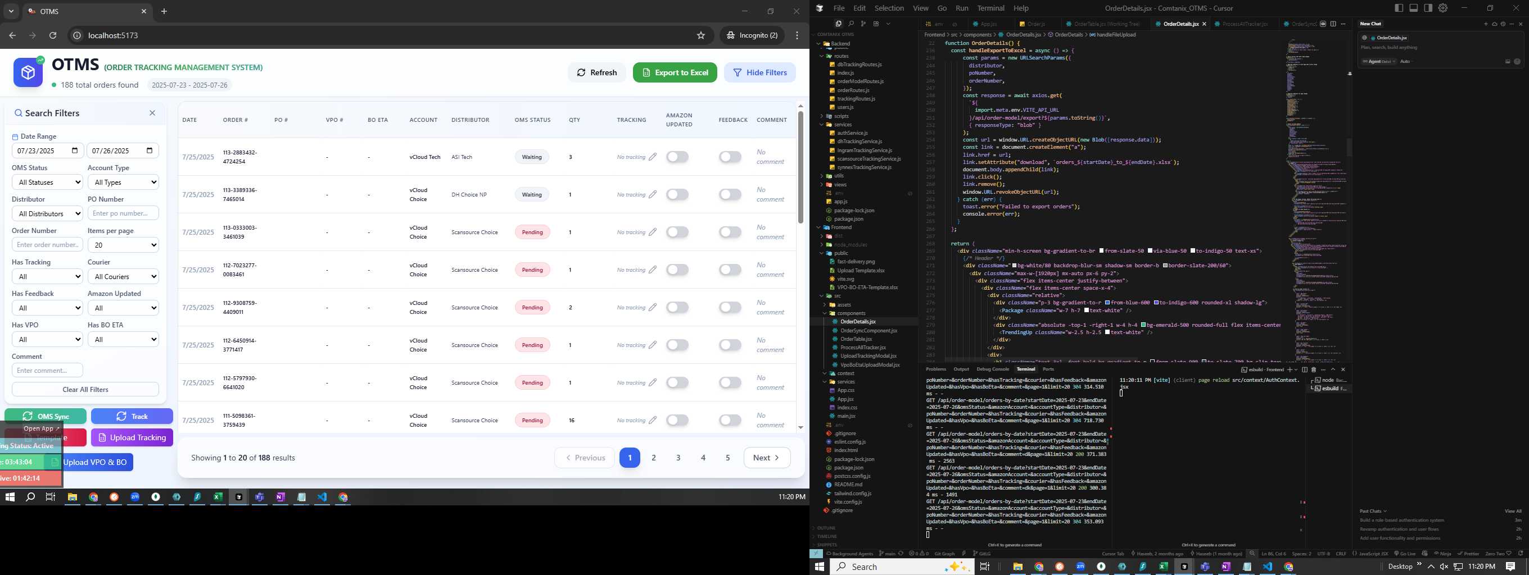Split the terminal in Cursor panel
1529x575 pixels.
(1305, 369)
